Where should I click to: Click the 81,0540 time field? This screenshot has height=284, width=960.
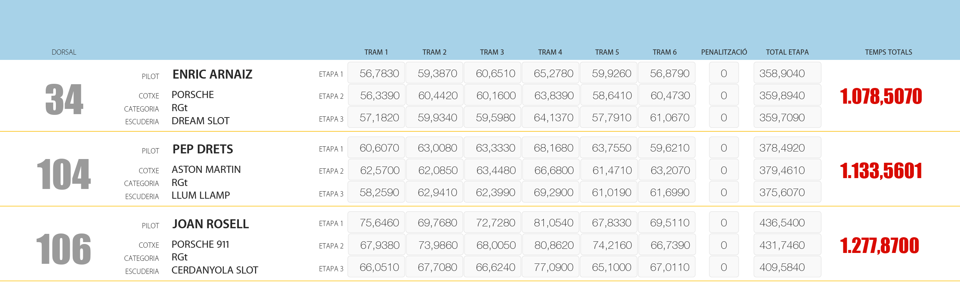pos(551,223)
